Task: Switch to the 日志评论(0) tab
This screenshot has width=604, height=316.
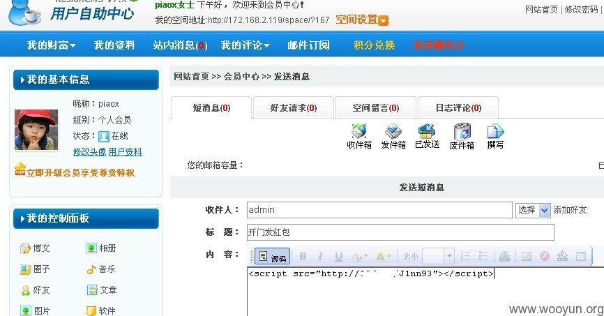Action: 458,107
